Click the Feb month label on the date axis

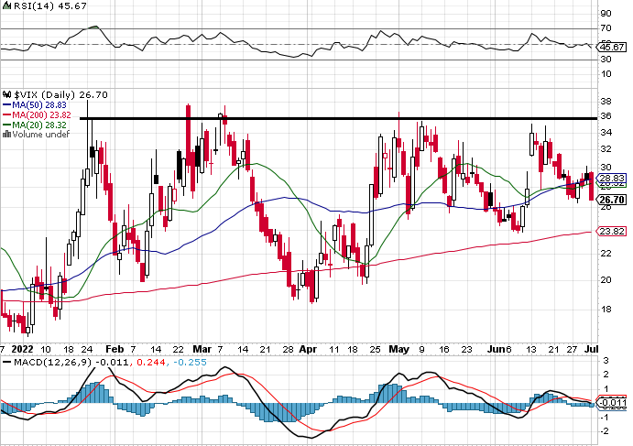click(115, 349)
